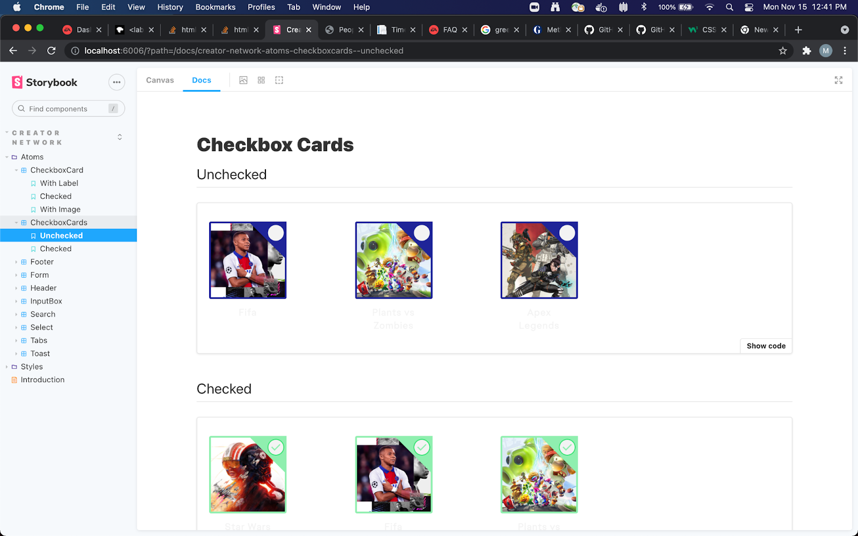858x536 pixels.
Task: Open the tab search dropdown arrow
Action: coord(845,30)
